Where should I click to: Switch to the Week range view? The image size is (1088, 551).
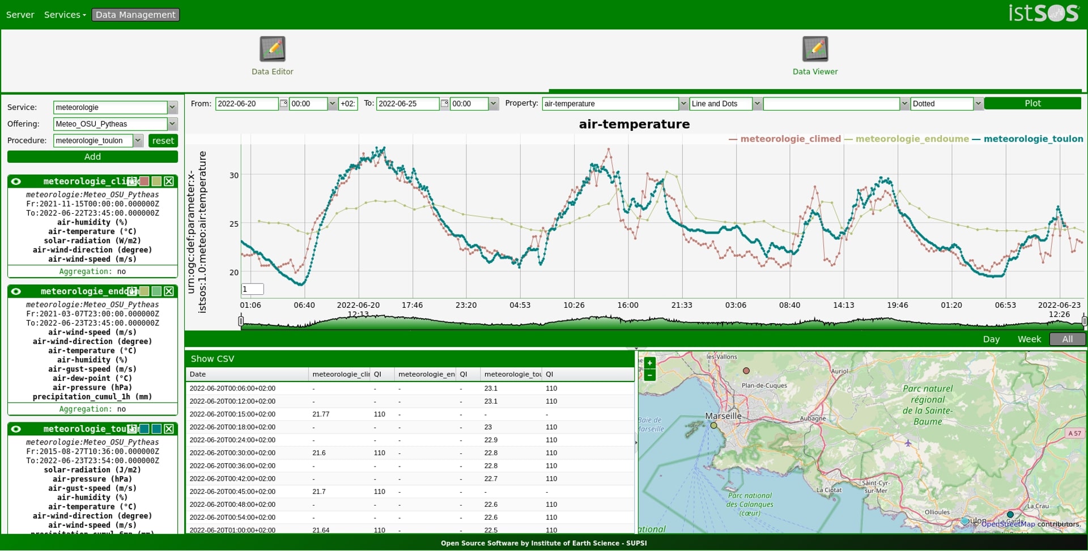tap(1028, 339)
